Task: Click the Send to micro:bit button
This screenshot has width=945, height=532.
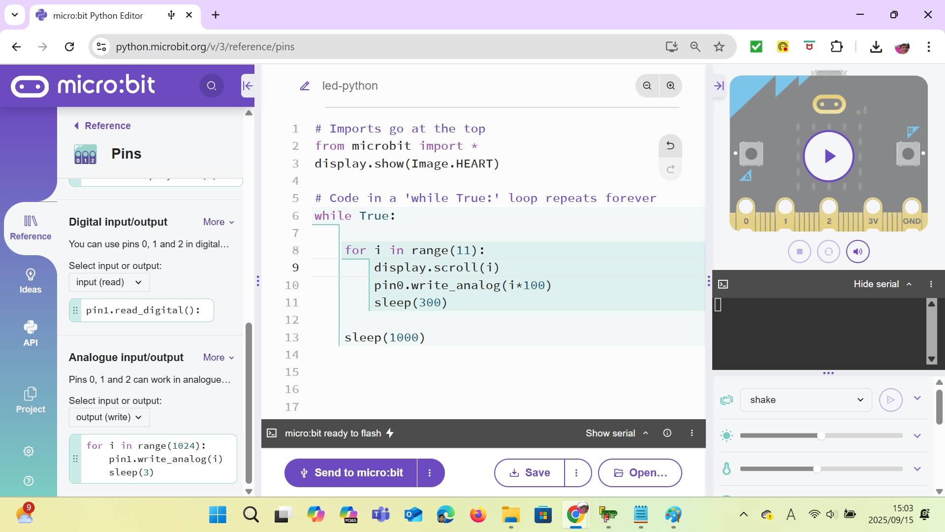Action: 351,473
